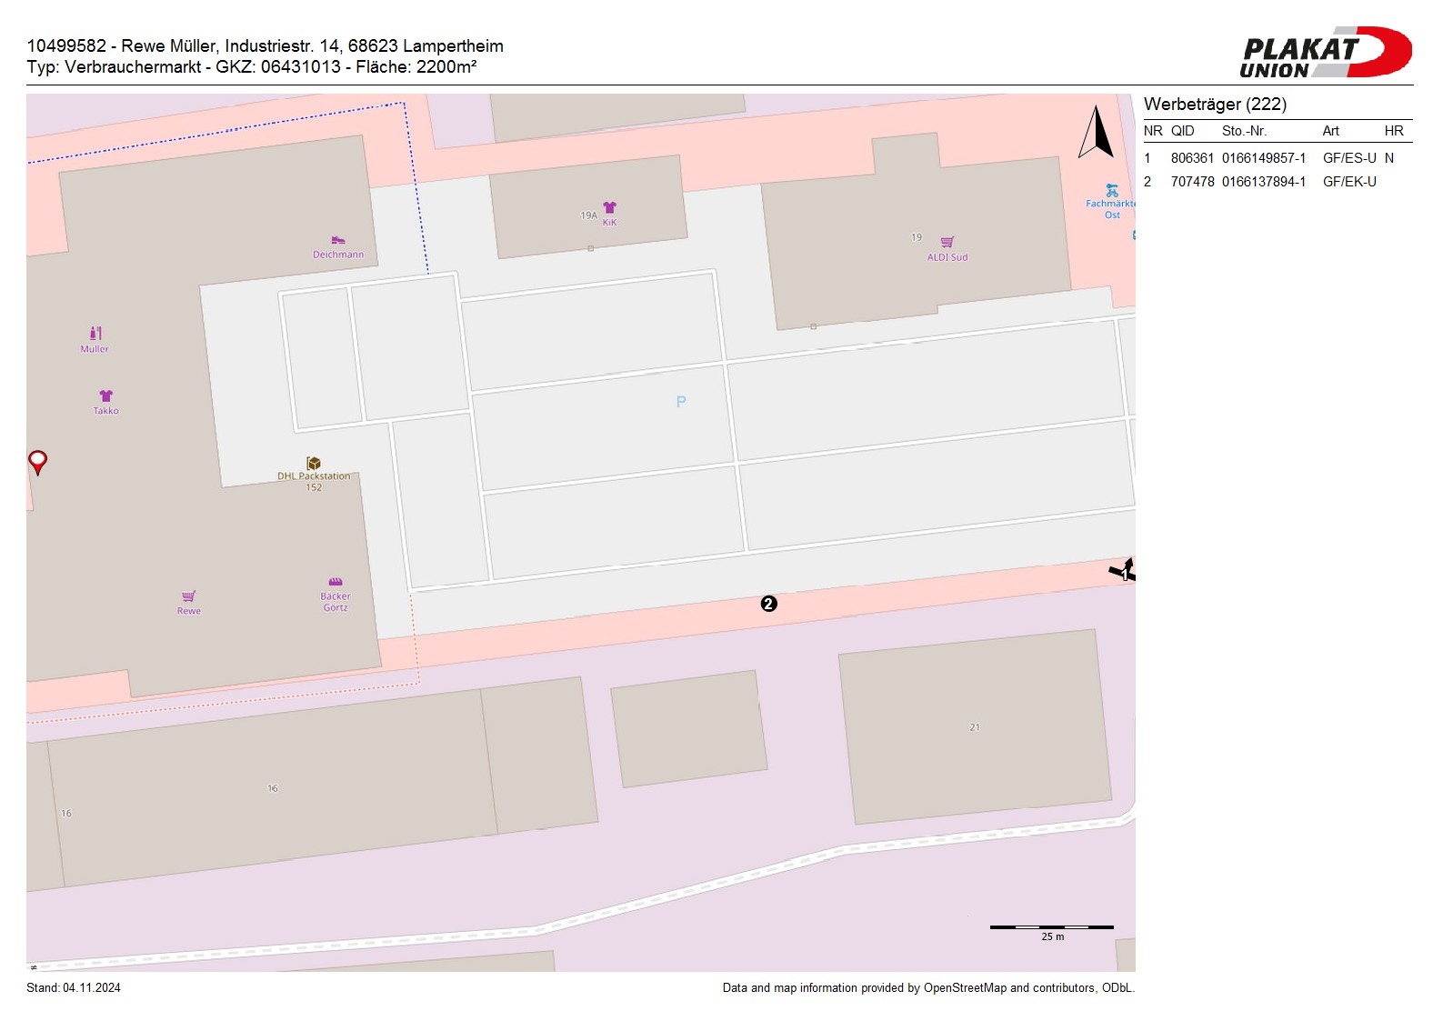The height and width of the screenshot is (1021, 1443).
Task: Click the Plakat Union logo
Action: point(1325,53)
